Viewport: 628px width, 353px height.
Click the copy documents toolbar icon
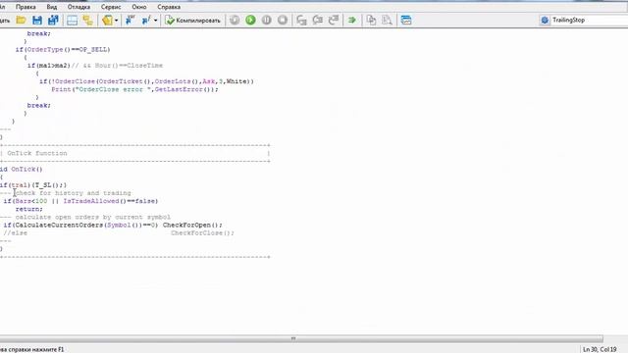pyautogui.click(x=371, y=20)
